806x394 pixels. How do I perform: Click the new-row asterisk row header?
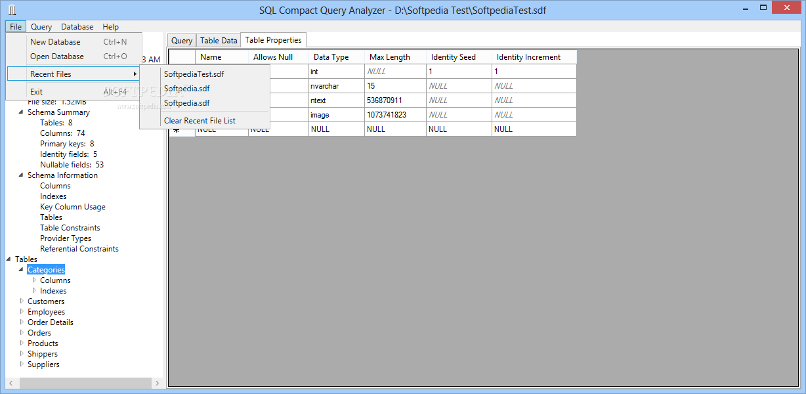point(182,129)
